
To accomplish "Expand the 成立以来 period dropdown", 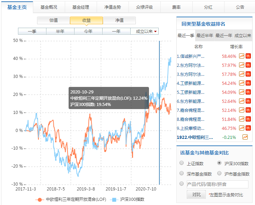I will point(146,32).
